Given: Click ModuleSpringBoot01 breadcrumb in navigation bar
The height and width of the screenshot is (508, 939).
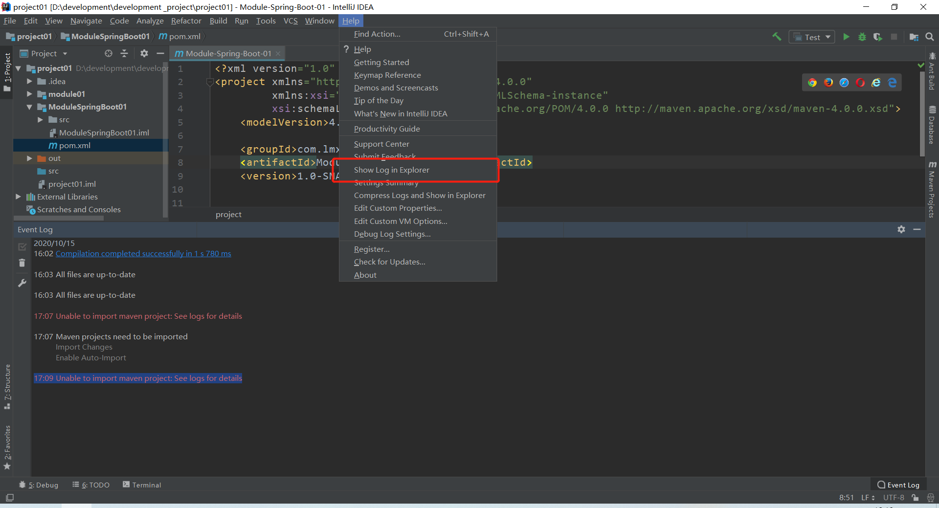Looking at the screenshot, I should (x=105, y=37).
